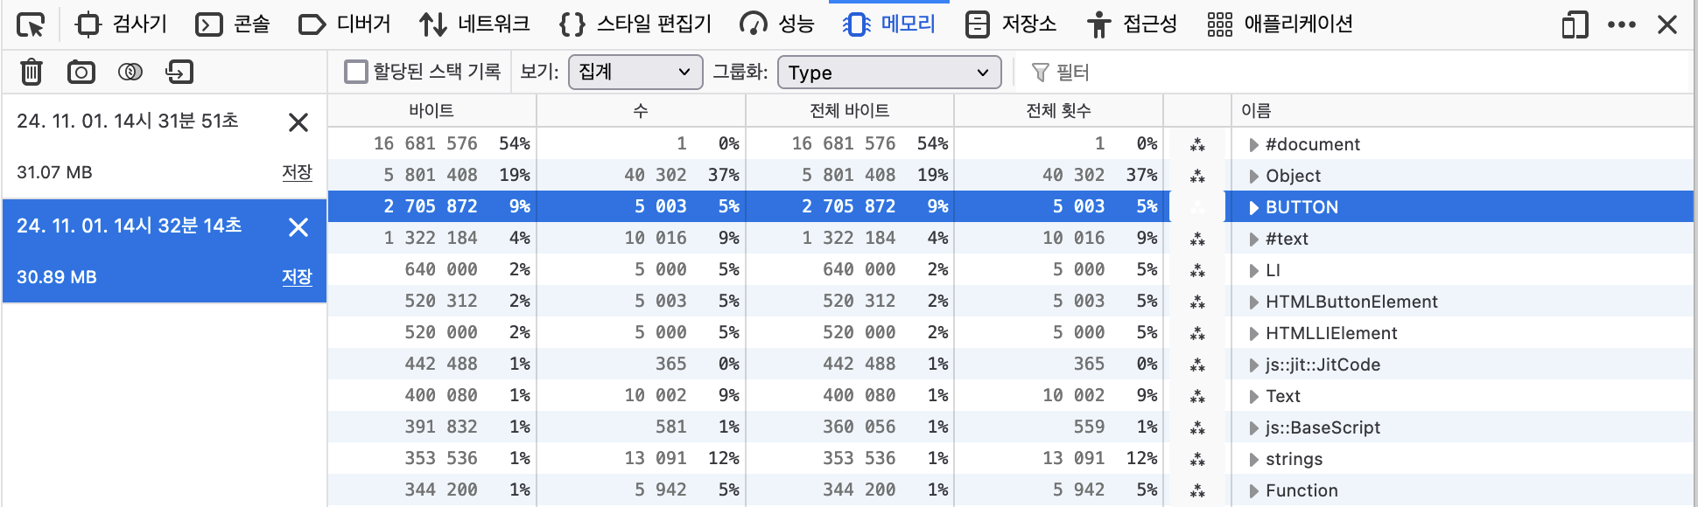Compare snapshots using the overlapping circles icon
Viewport: 1698px width, 507px height.
[130, 72]
